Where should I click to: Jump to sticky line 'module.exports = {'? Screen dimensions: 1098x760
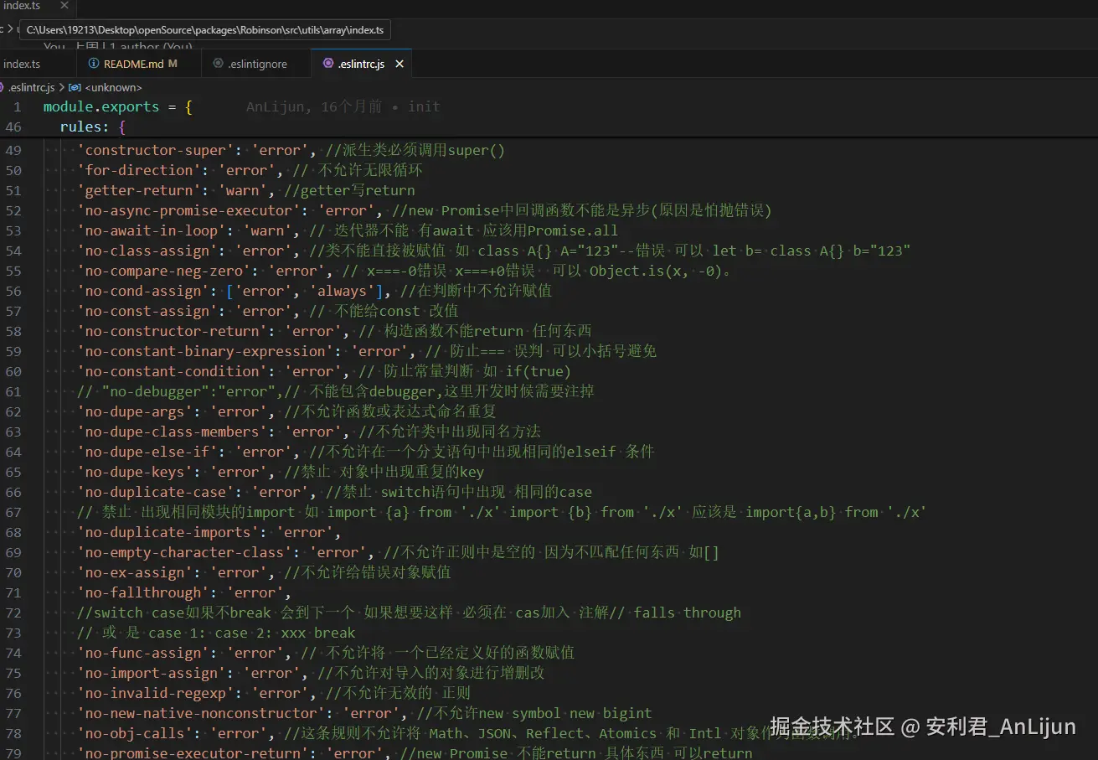tap(118, 106)
